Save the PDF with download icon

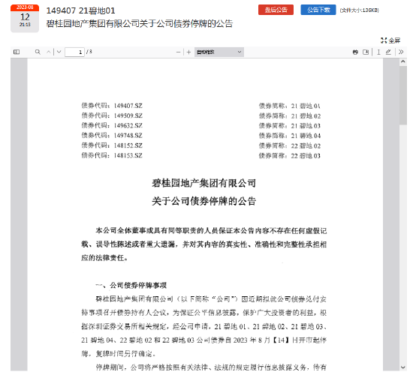point(366,52)
